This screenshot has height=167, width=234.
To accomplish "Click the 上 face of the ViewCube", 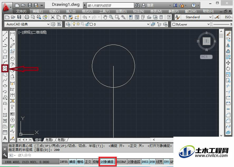I will click(x=207, y=41).
